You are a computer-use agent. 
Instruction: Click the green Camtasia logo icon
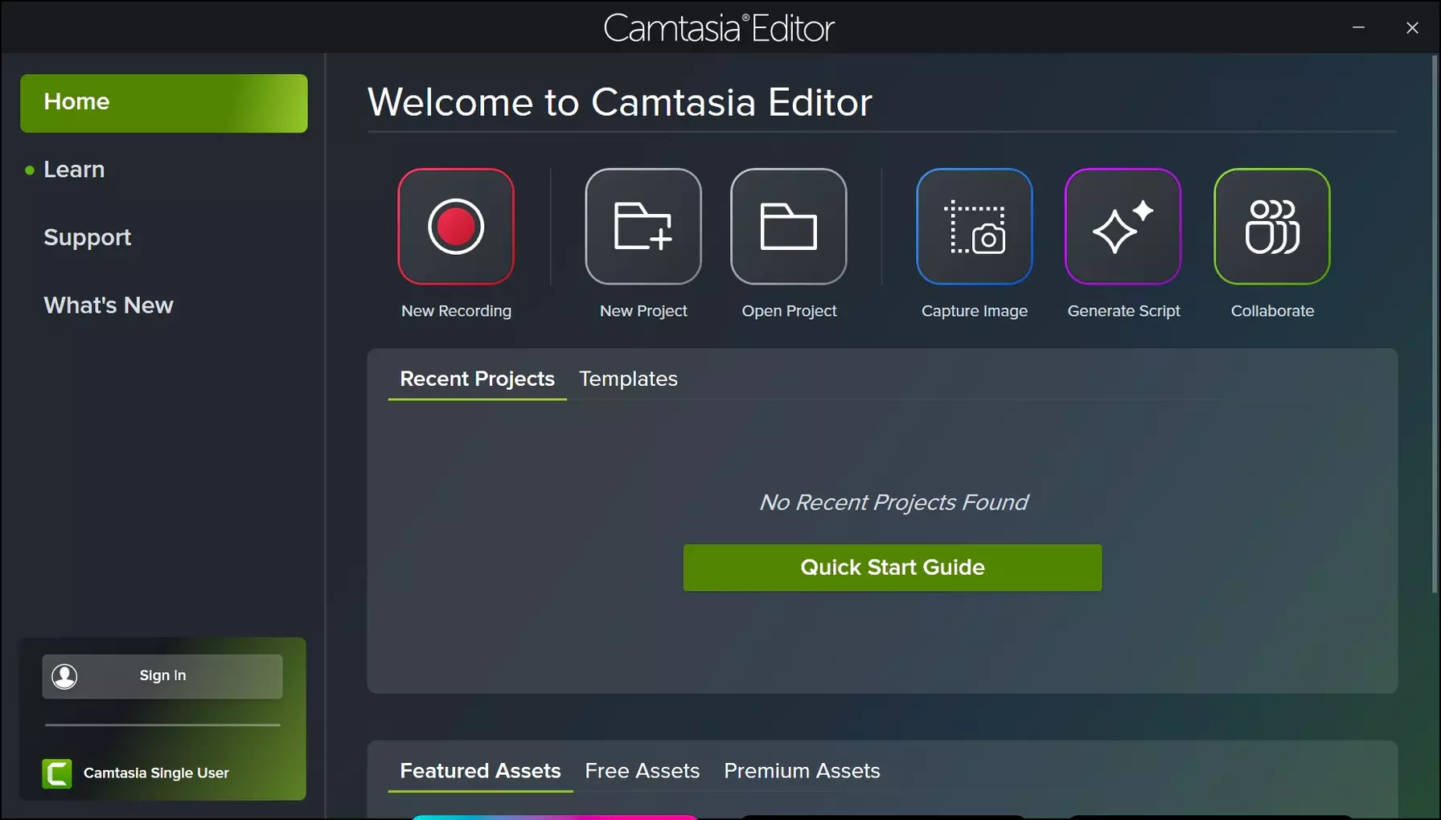click(x=57, y=773)
